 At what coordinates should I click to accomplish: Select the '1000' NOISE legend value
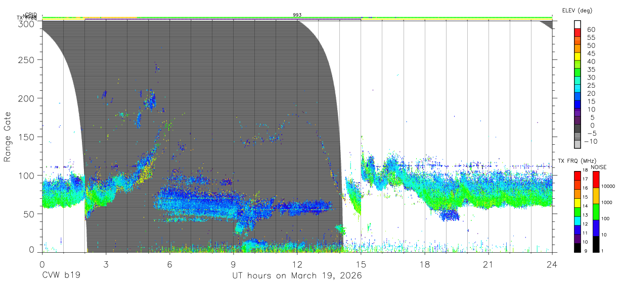[608, 202]
